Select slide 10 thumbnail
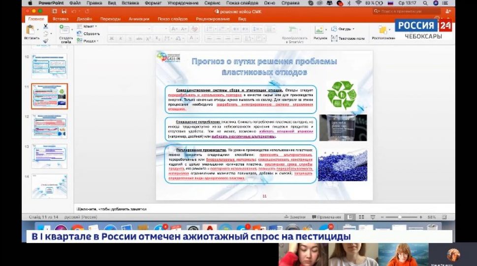 click(x=49, y=66)
